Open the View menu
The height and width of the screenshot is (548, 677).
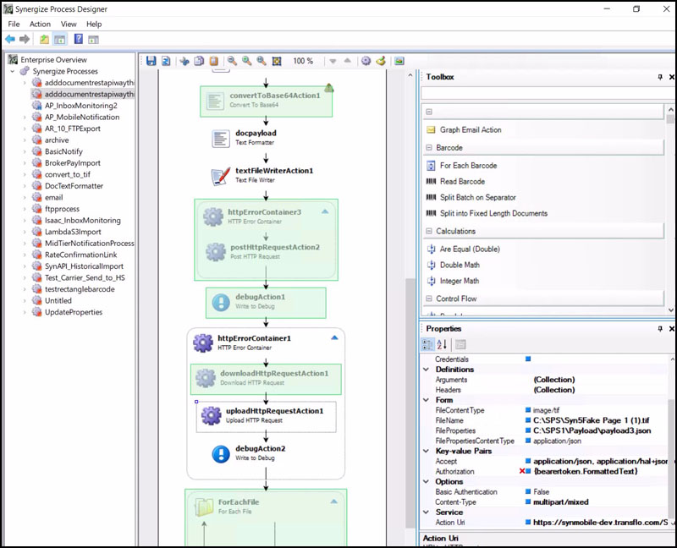[69, 25]
